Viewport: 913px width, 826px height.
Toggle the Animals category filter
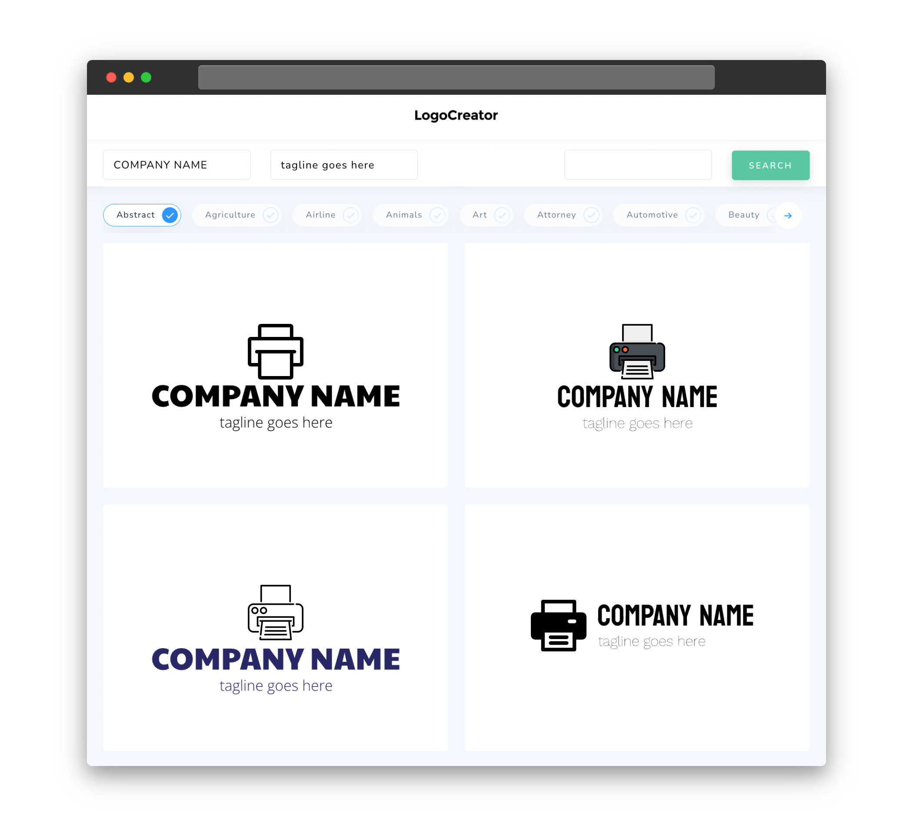(x=411, y=215)
